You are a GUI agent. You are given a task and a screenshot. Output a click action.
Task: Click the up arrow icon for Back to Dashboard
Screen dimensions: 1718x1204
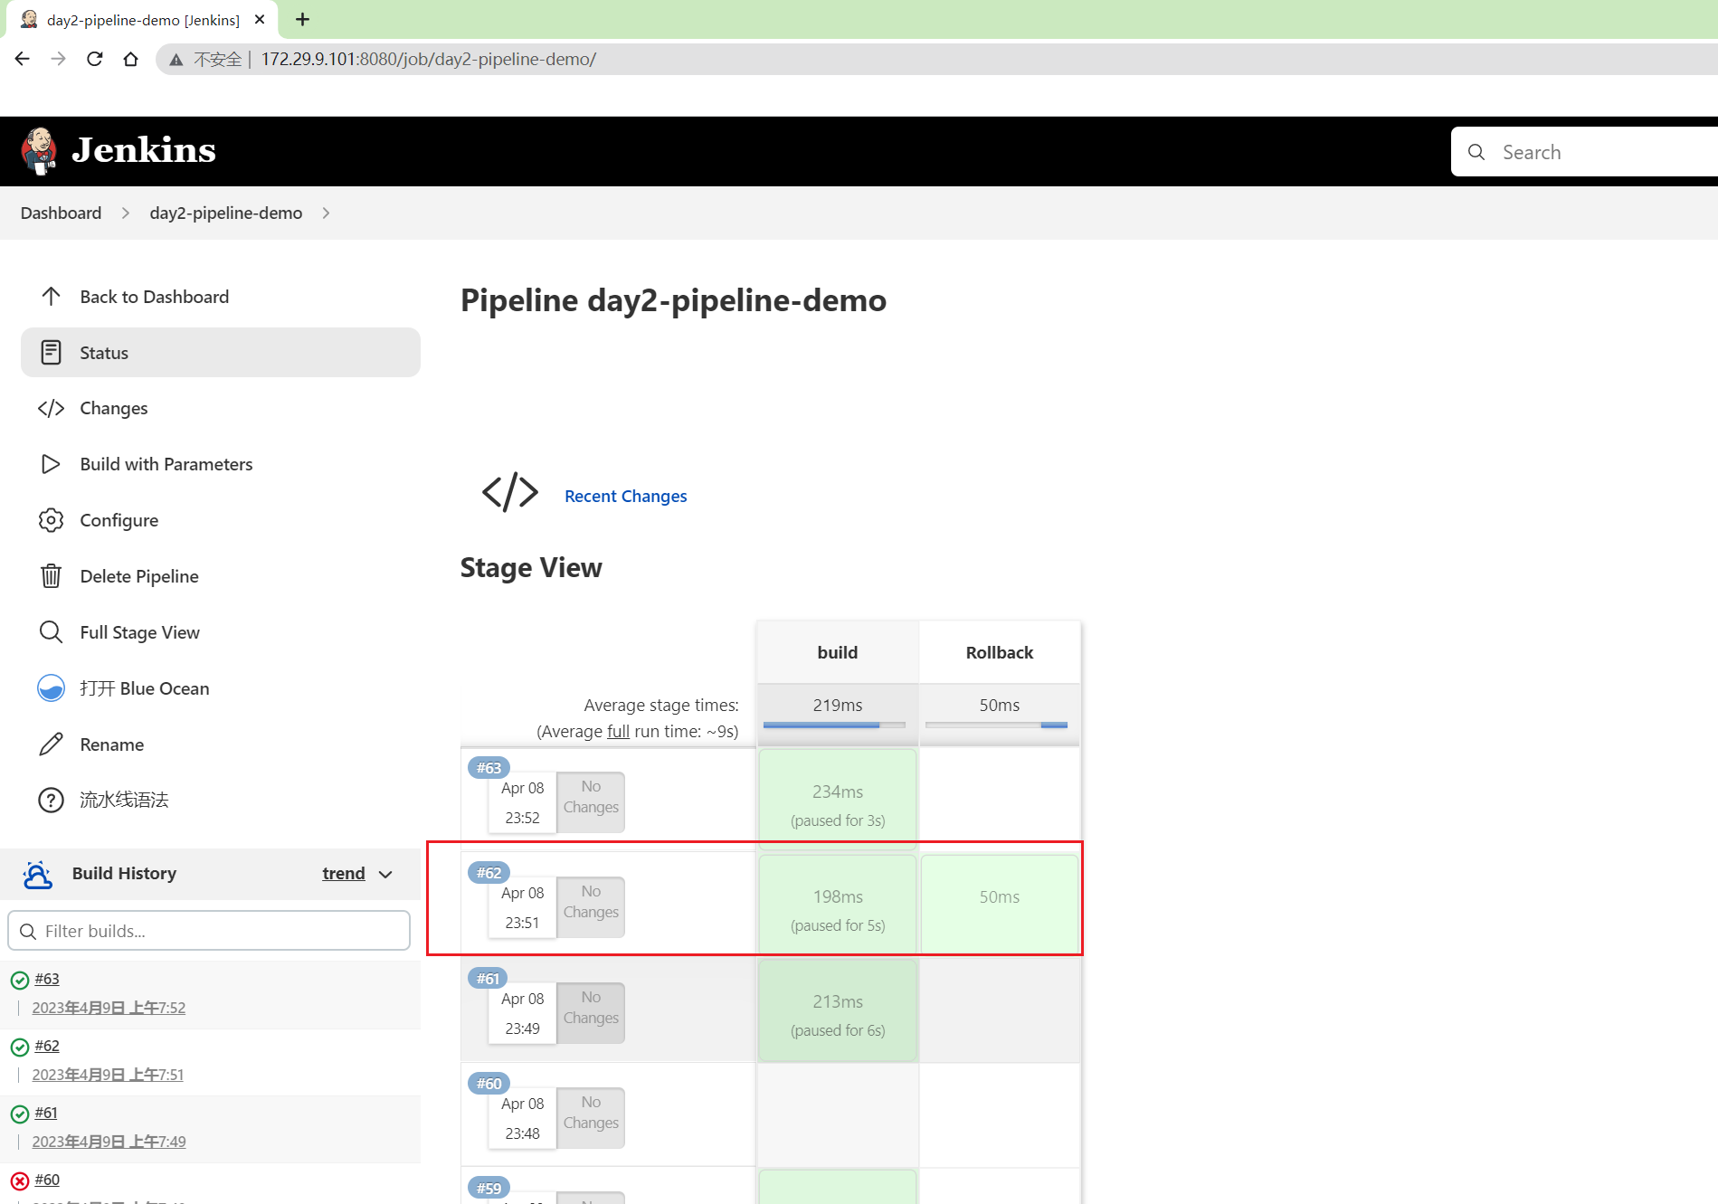[x=51, y=296]
